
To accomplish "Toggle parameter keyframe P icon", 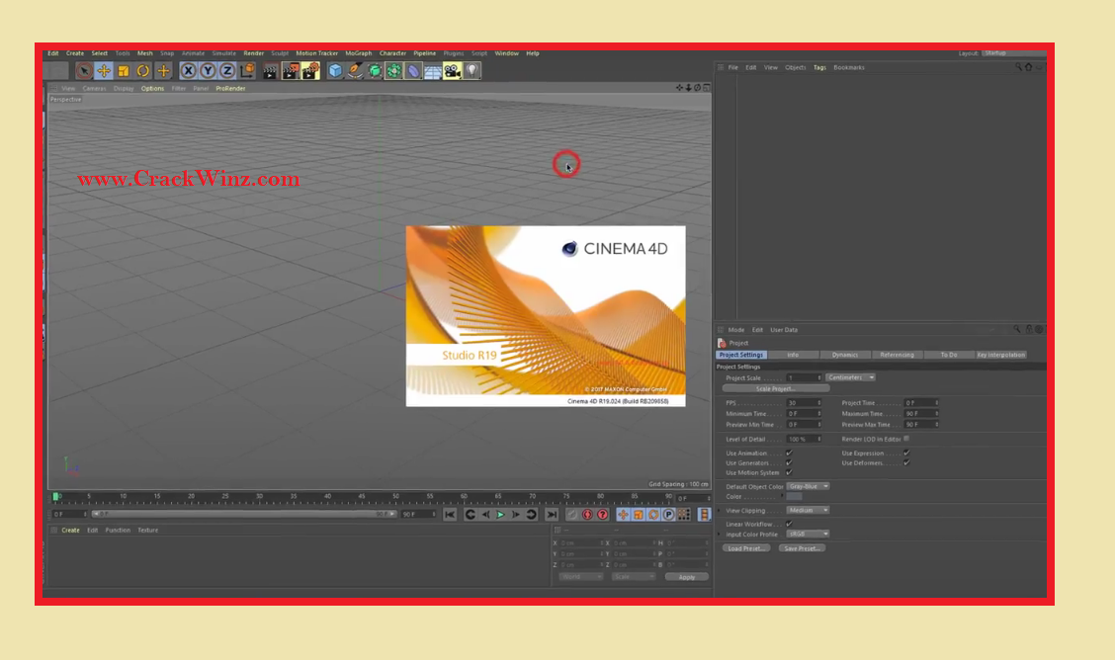I will click(x=668, y=515).
